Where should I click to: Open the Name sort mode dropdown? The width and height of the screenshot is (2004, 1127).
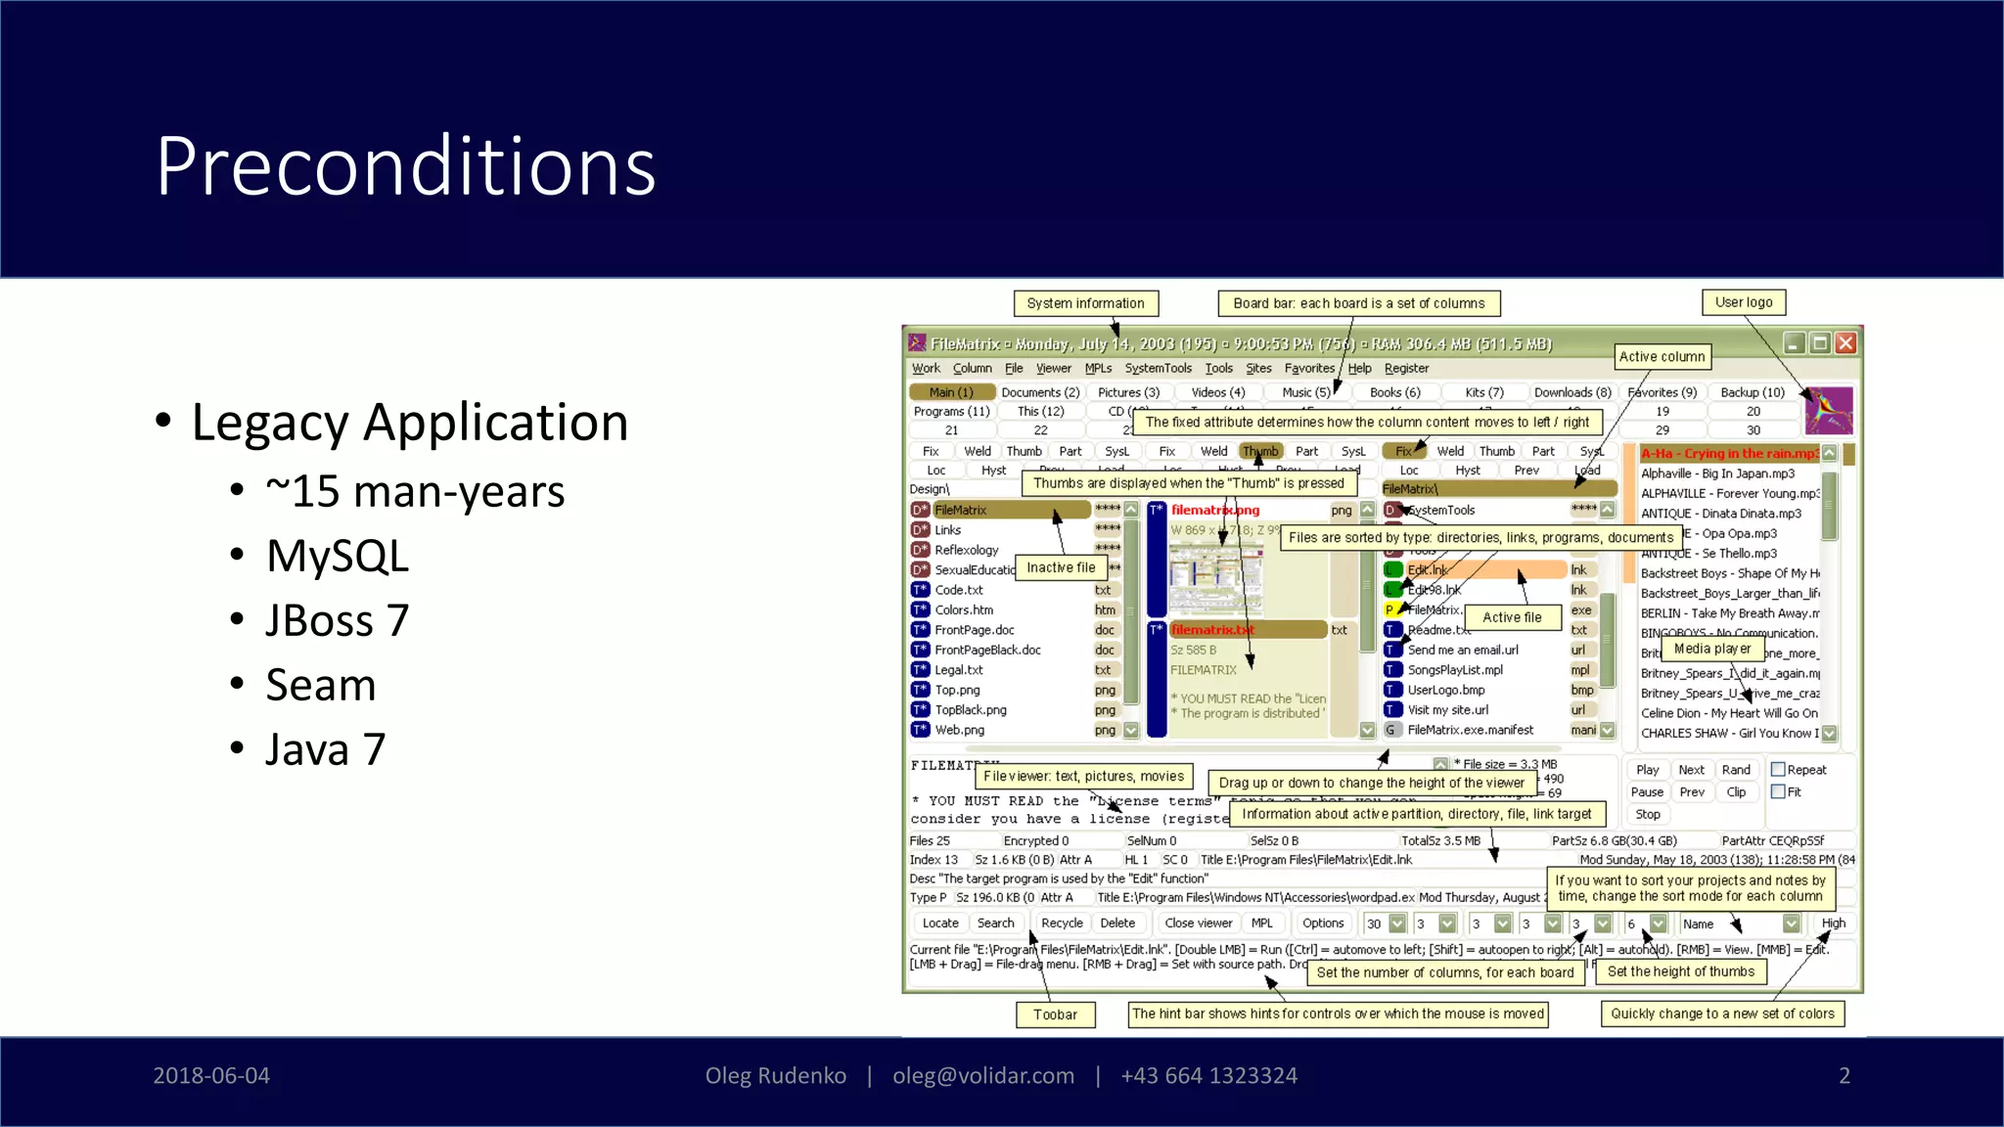pyautogui.click(x=1791, y=924)
